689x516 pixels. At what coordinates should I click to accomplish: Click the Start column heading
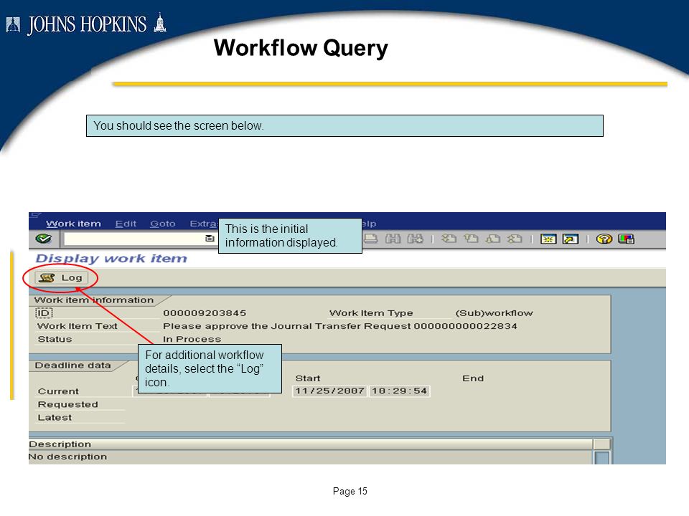point(308,378)
